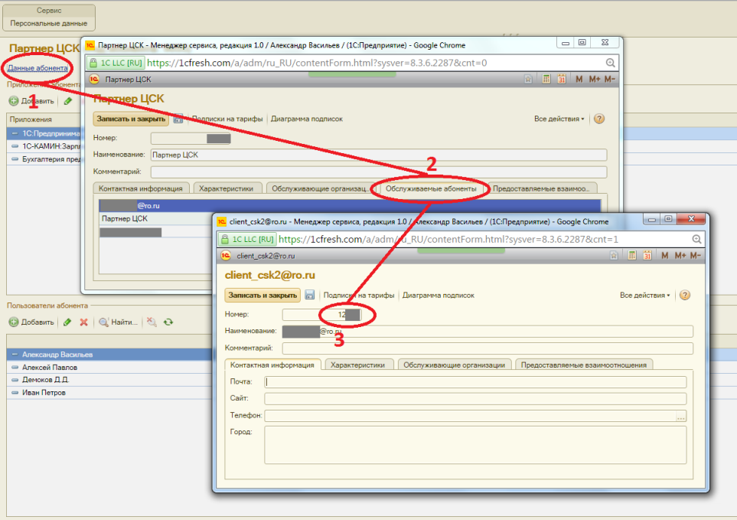Viewport: 737px width, 520px height.
Task: Select user row Александр Васильев
Action: click(x=109, y=355)
